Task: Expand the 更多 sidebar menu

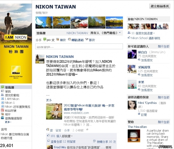Action: pos(8,122)
